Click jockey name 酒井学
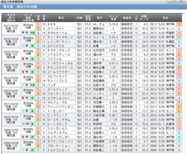The height and width of the screenshot is (154, 187). [x=97, y=63]
